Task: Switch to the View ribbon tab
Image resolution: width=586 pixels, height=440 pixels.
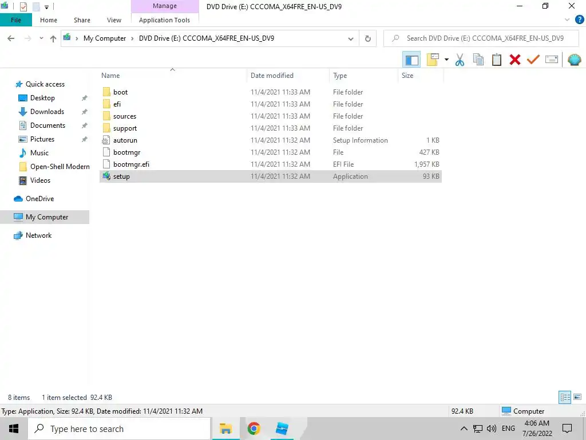Action: (x=114, y=20)
